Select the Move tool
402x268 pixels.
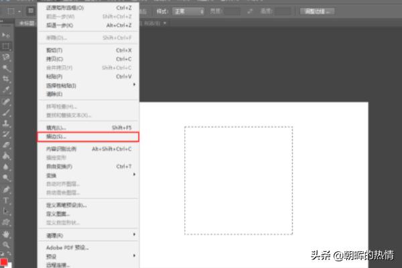[x=5, y=35]
